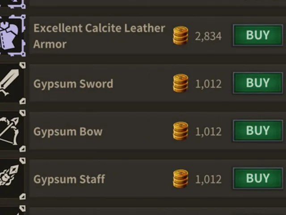This screenshot has height=215, width=286.
Task: Select the Gypsum Staff item name
Action: pyautogui.click(x=69, y=179)
